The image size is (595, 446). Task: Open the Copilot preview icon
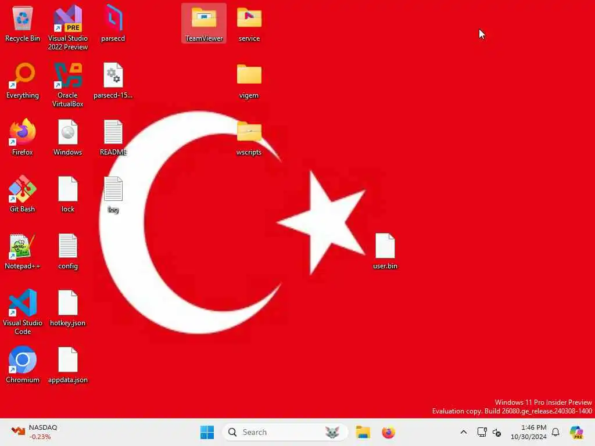(x=576, y=432)
